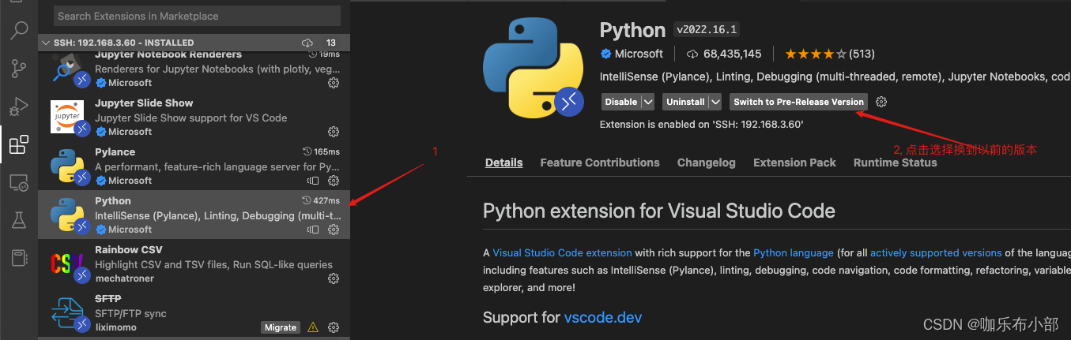This screenshot has height=340, width=1071.
Task: Open the Extensions view icon
Action: coord(18,144)
